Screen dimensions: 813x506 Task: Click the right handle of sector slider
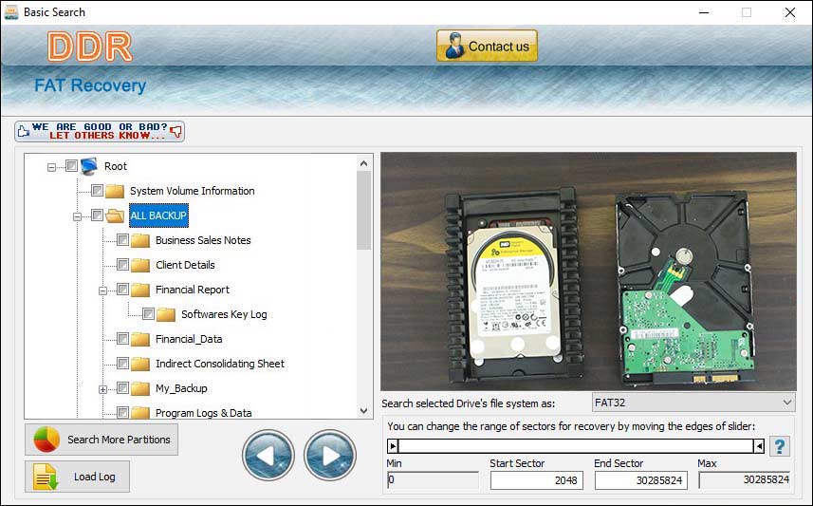tap(759, 446)
